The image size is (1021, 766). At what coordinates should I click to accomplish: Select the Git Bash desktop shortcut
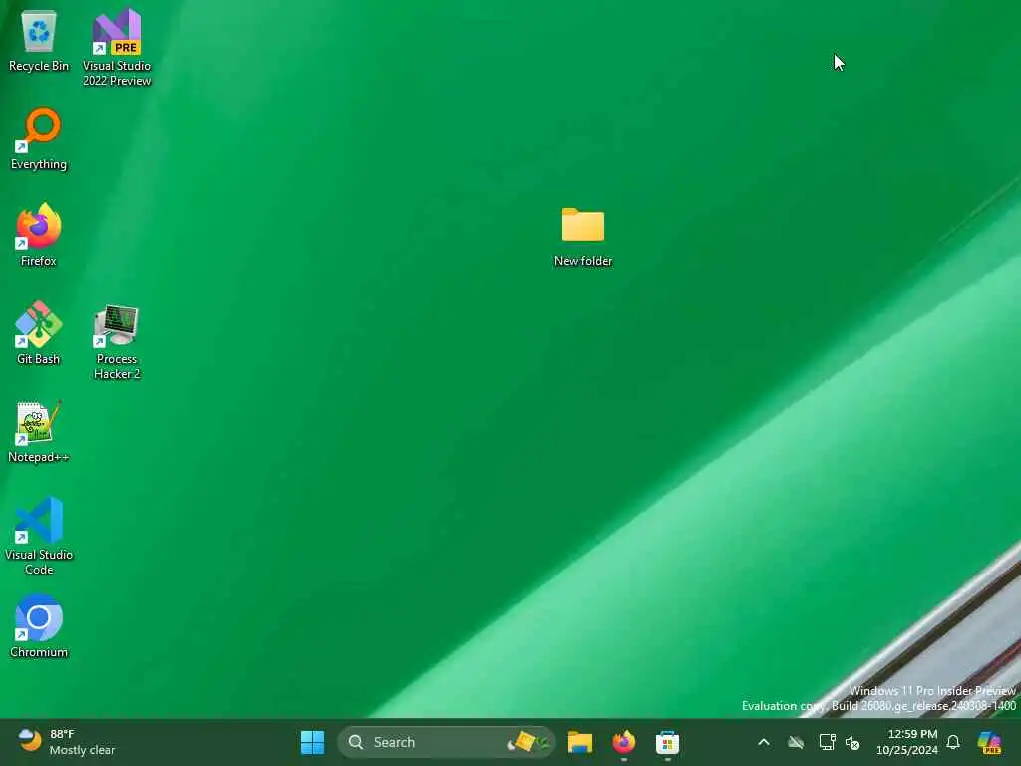click(39, 333)
